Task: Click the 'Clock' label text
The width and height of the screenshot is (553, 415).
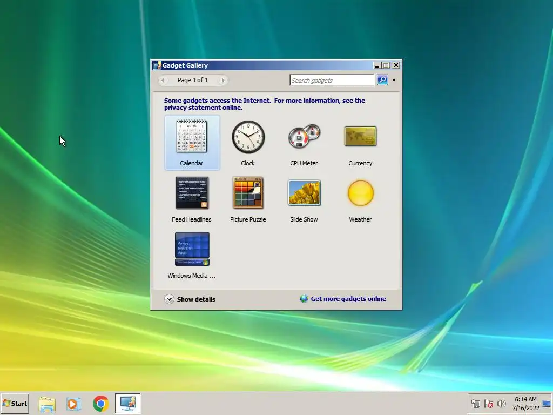Action: (248, 163)
